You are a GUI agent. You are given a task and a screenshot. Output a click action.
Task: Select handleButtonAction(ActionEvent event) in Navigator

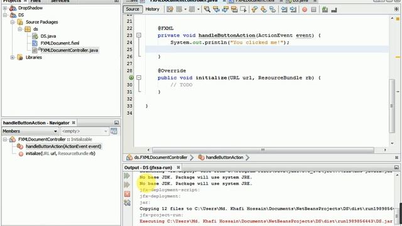(63, 146)
